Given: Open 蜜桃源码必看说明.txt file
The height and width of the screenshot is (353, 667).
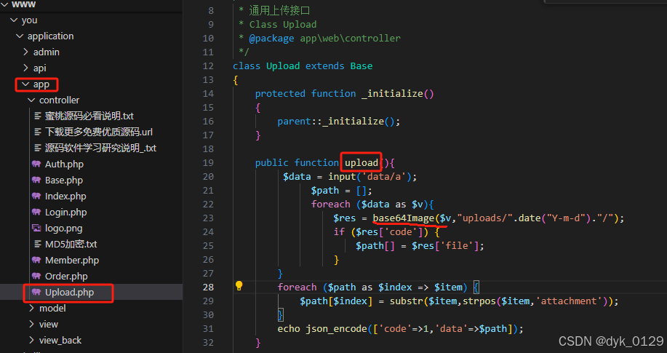Looking at the screenshot, I should pos(89,116).
